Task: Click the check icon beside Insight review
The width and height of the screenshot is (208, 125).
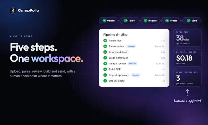Action: (x=105, y=63)
